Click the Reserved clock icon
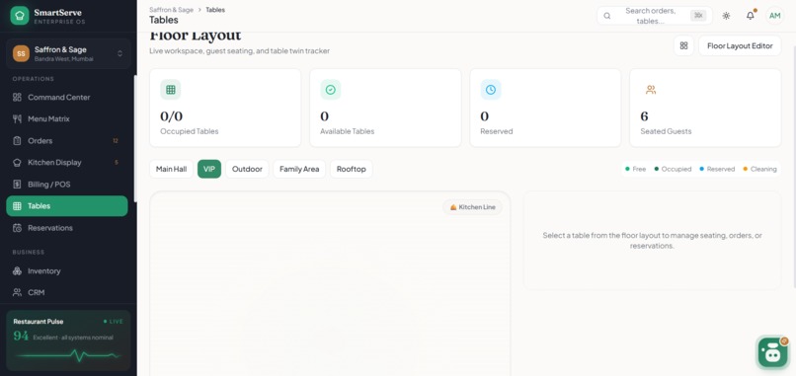 491,90
